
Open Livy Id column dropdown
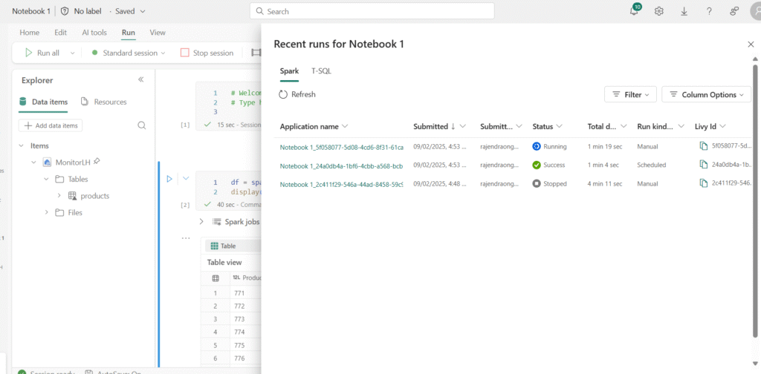click(x=722, y=126)
